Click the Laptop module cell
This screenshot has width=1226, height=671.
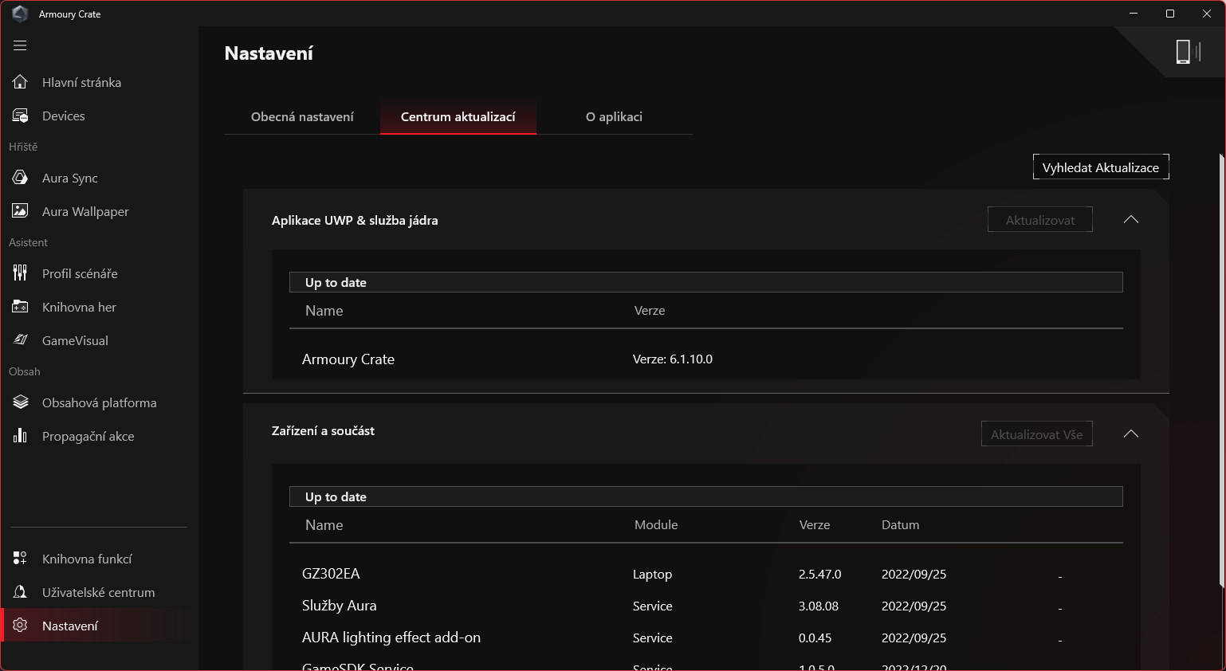click(653, 575)
